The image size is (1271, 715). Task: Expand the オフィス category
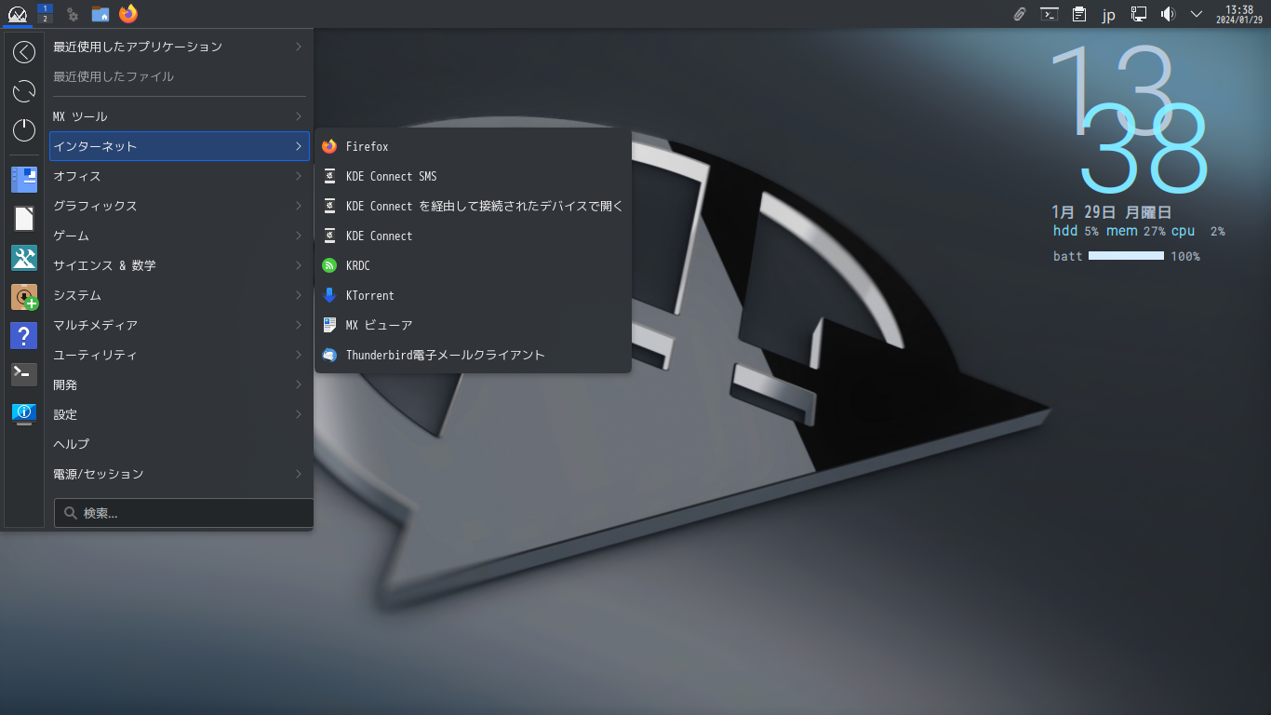click(x=180, y=176)
